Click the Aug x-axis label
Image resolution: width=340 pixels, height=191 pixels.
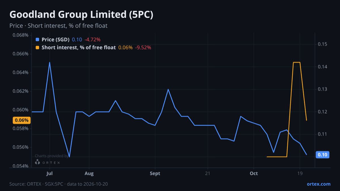pyautogui.click(x=89, y=173)
